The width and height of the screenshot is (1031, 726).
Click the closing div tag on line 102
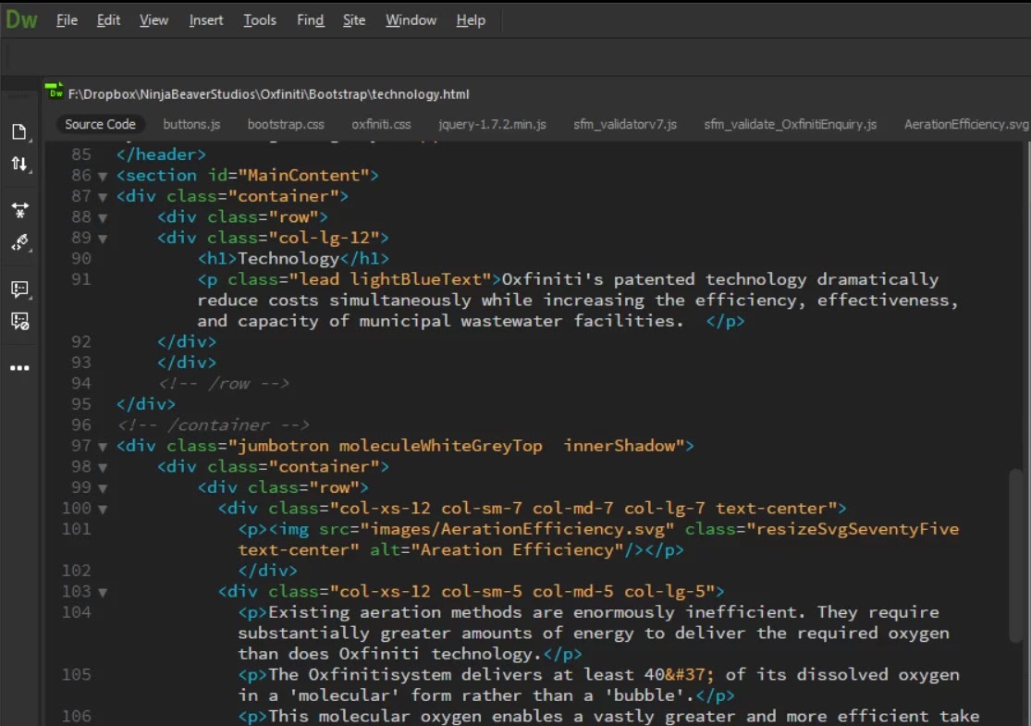tap(267, 571)
